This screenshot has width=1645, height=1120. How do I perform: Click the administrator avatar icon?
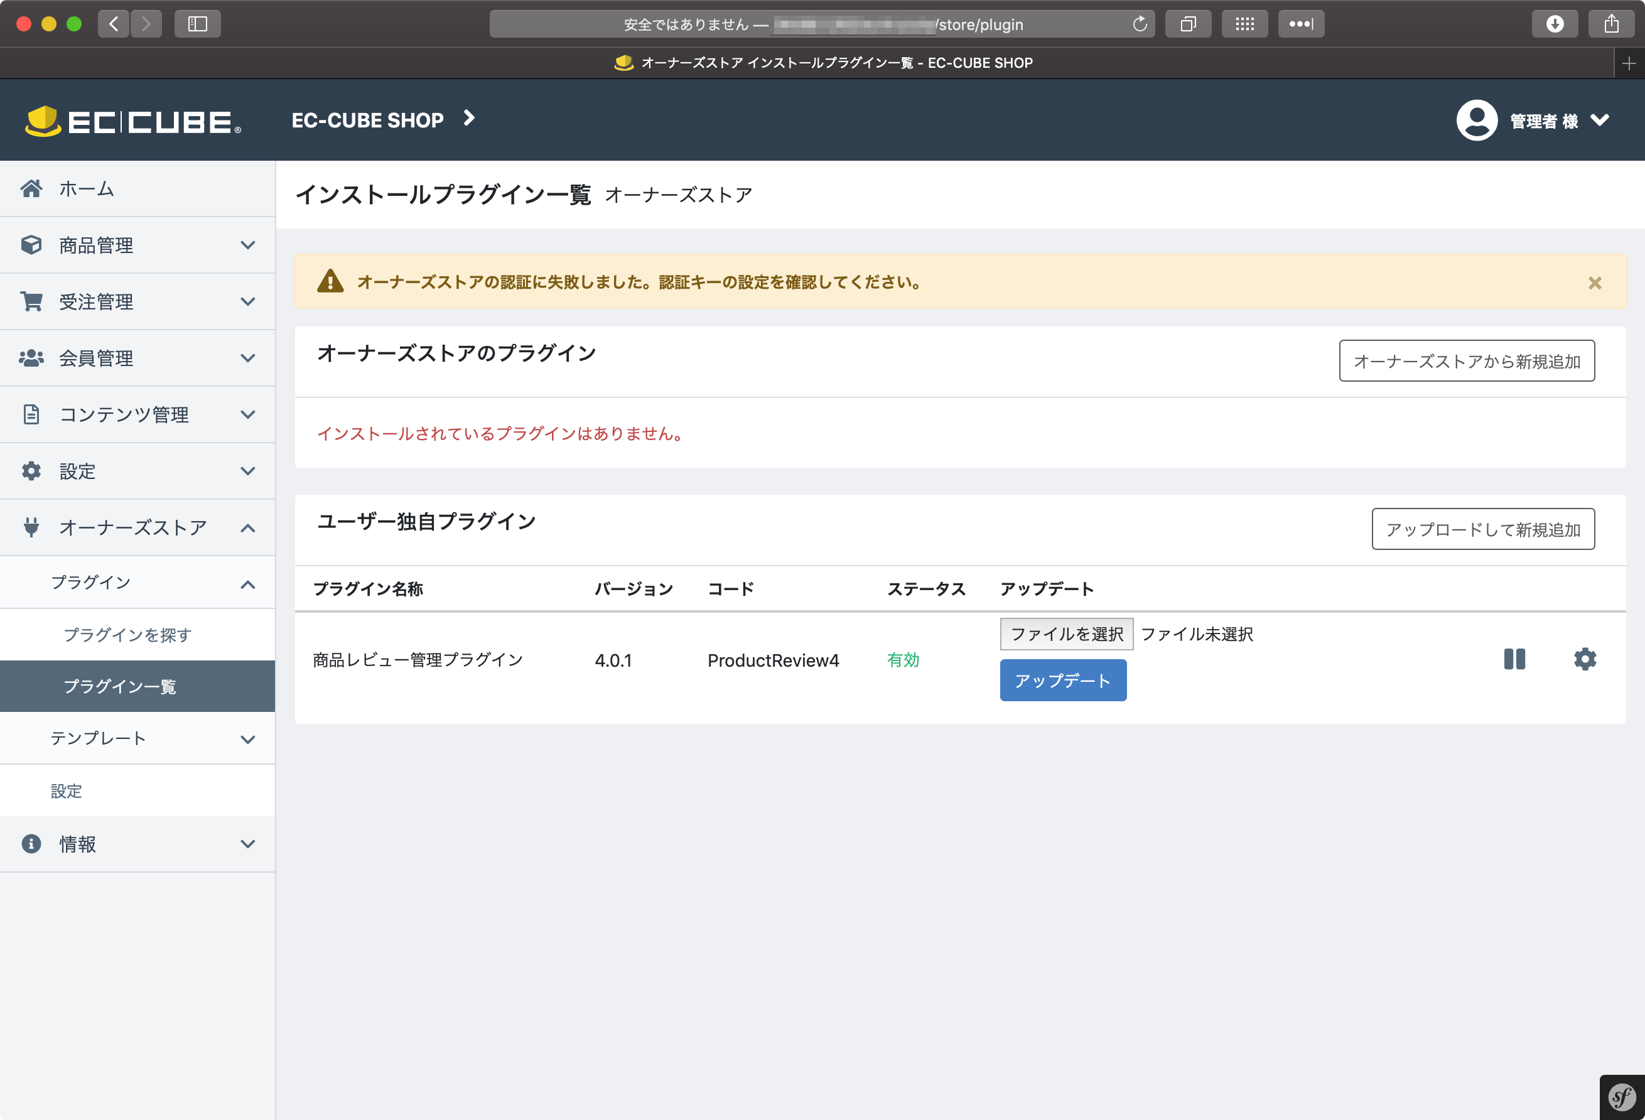1477,121
